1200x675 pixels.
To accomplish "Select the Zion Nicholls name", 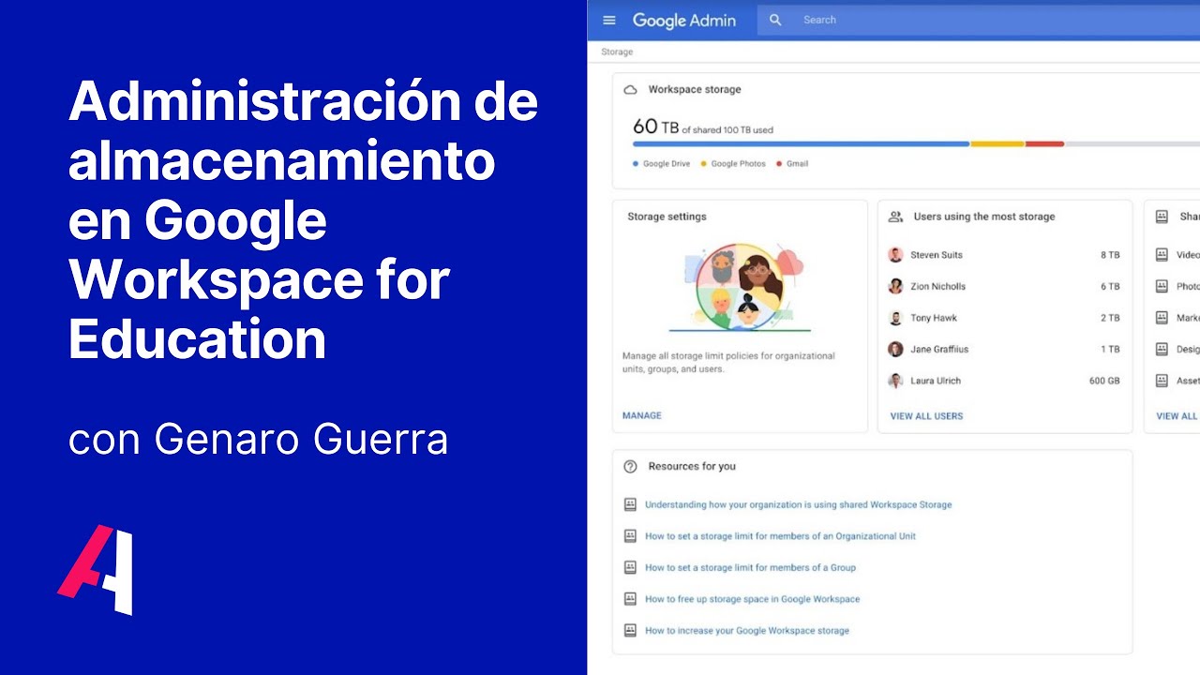I will click(x=938, y=287).
